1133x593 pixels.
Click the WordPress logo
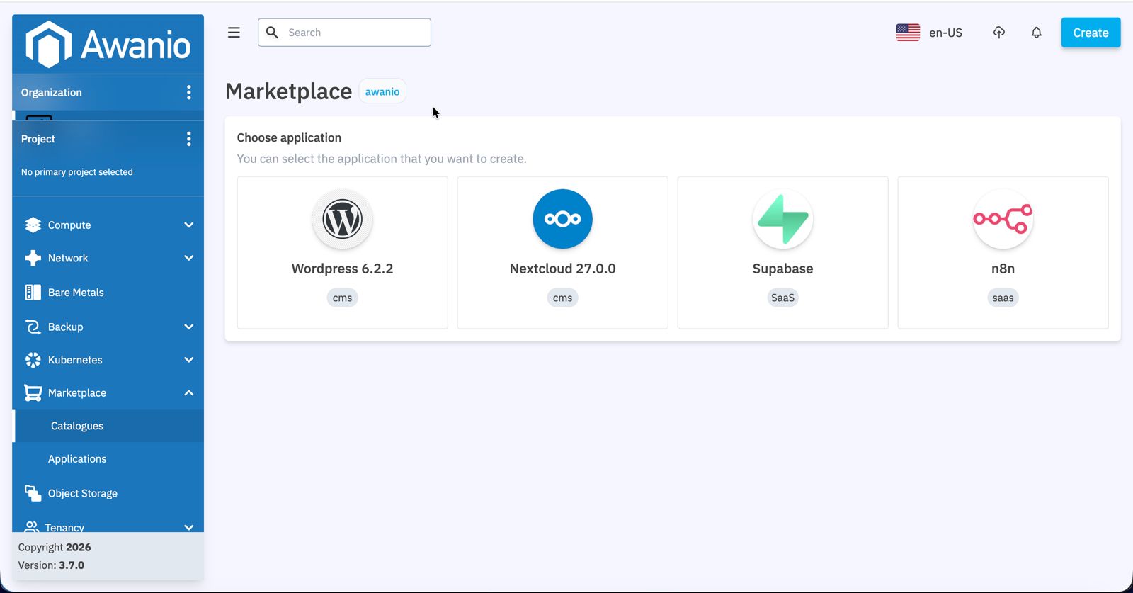point(343,219)
